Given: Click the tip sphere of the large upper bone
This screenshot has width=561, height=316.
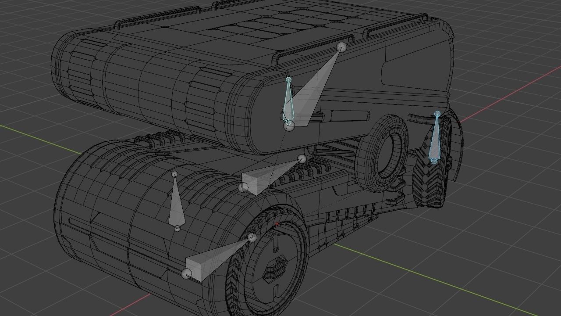Looking at the screenshot, I should (x=341, y=47).
